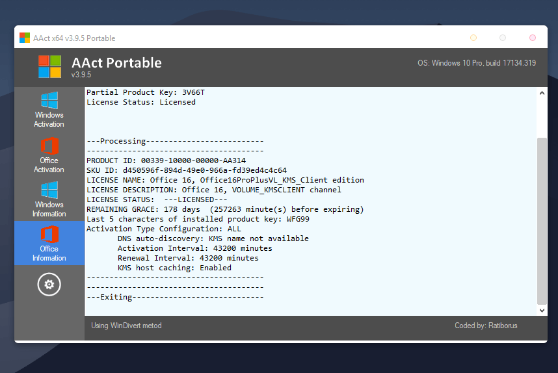Click the product key ending WFG99 line
Screen dimensions: 558x373
198,219
